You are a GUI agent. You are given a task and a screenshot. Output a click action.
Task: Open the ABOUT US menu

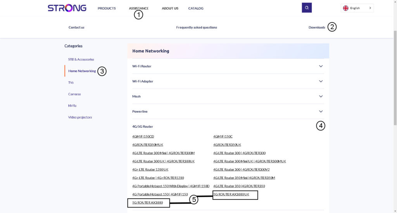point(170,9)
